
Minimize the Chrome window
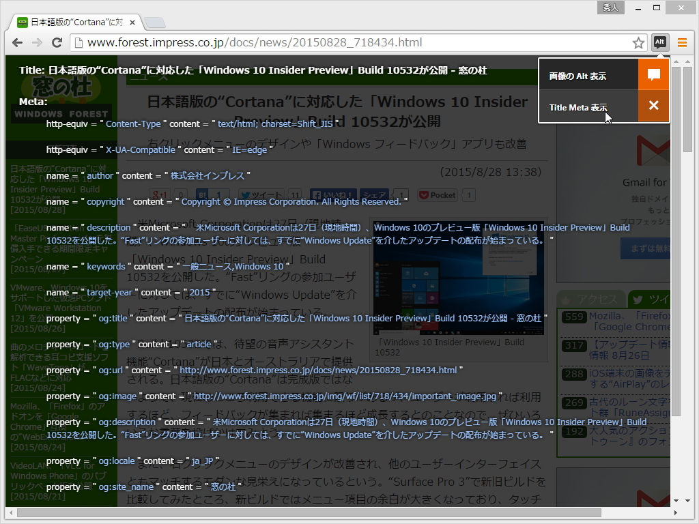click(x=638, y=8)
